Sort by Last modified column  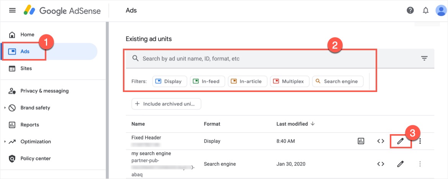[x=292, y=124]
